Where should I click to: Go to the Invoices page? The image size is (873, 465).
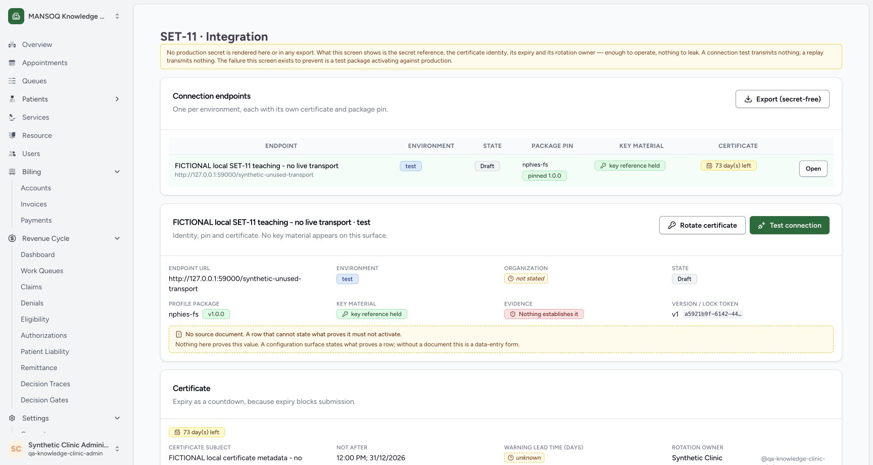point(34,204)
